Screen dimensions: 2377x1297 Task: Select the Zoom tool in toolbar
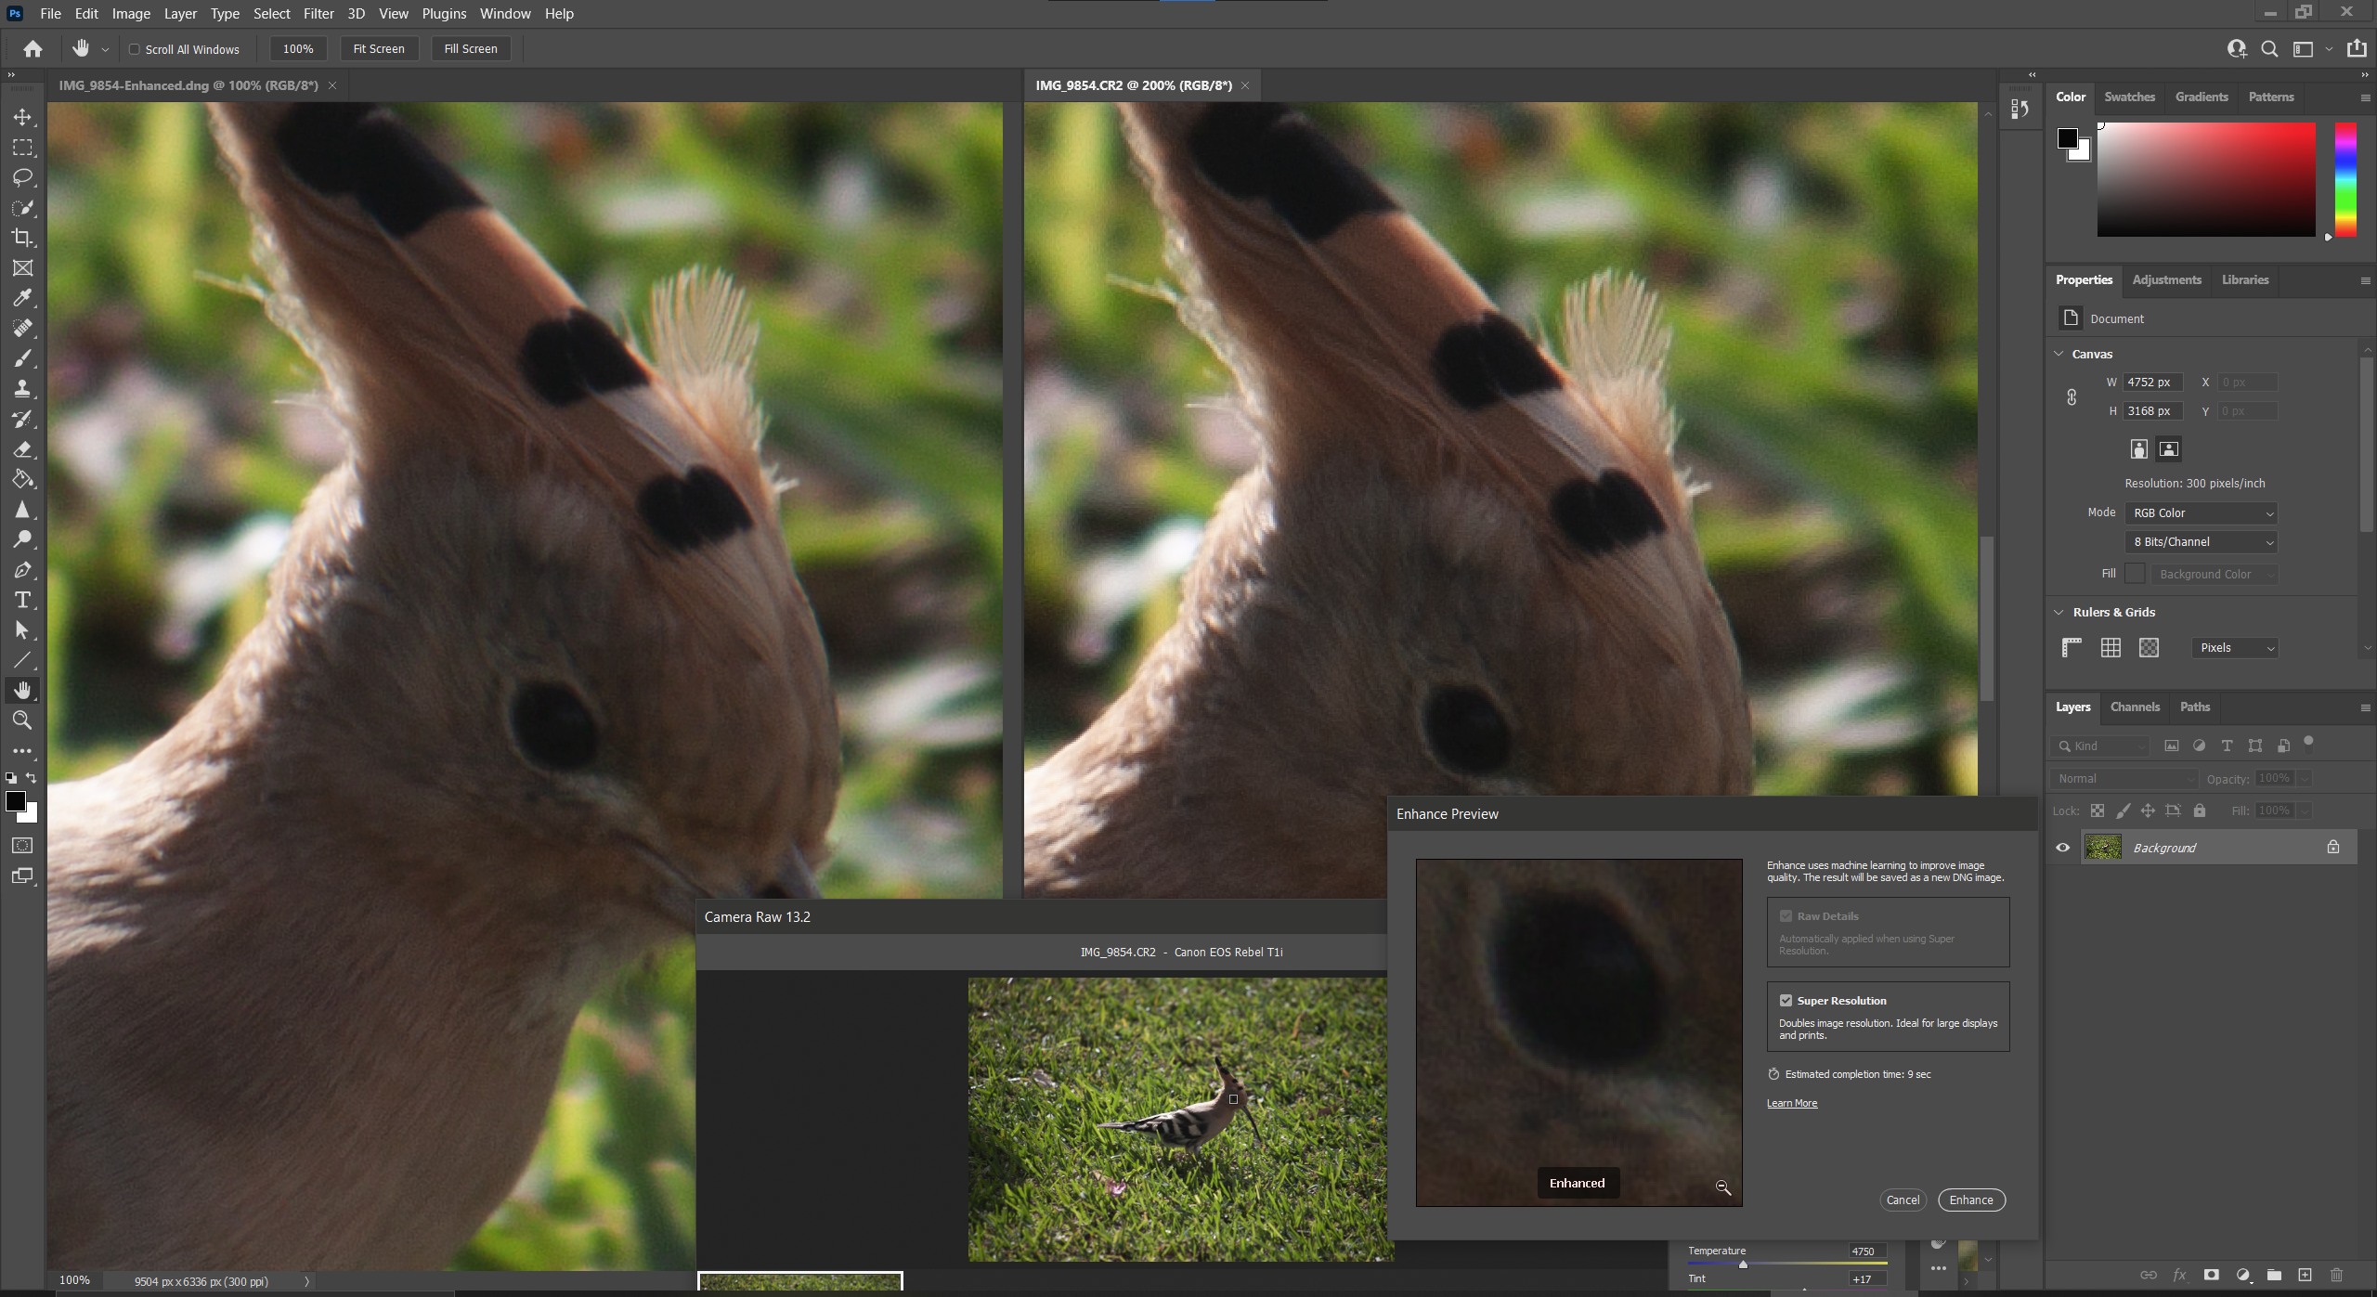[22, 720]
